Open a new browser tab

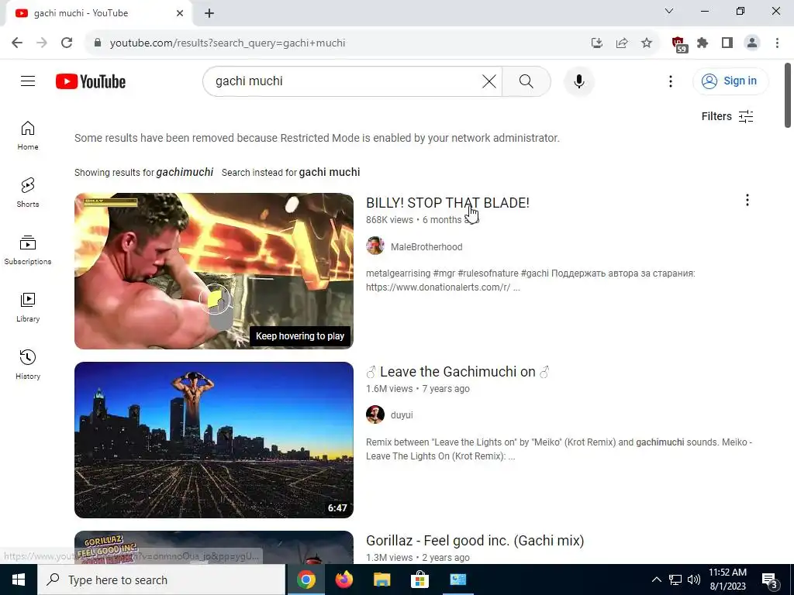pos(209,14)
